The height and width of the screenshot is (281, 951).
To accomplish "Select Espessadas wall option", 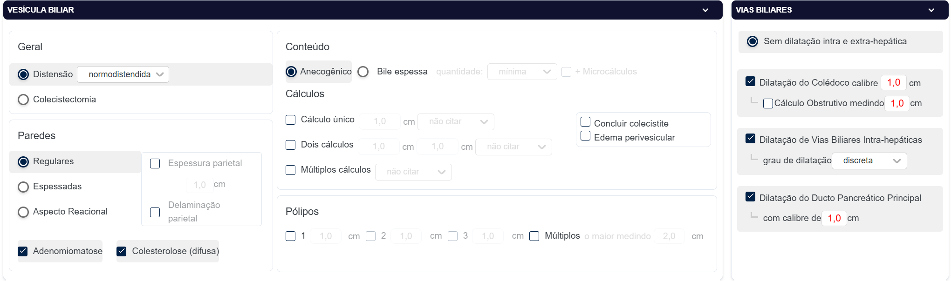I will click(23, 187).
